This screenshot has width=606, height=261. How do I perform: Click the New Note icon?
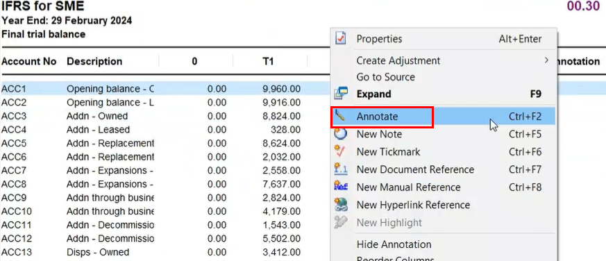point(341,134)
